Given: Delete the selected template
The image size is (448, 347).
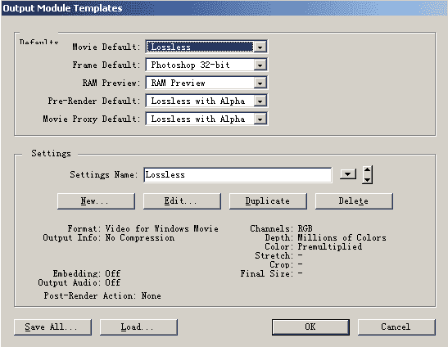Looking at the screenshot, I should click(354, 201).
